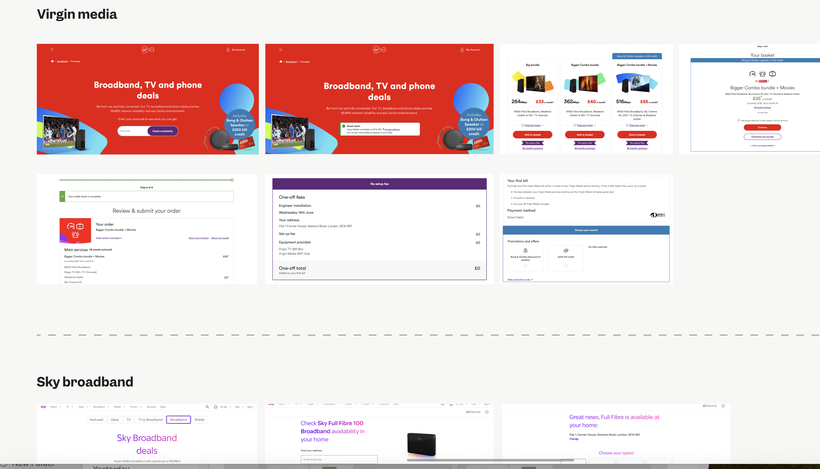820x469 pixels.
Task: Select the £200 bill credit radio option
Action: coord(566,266)
